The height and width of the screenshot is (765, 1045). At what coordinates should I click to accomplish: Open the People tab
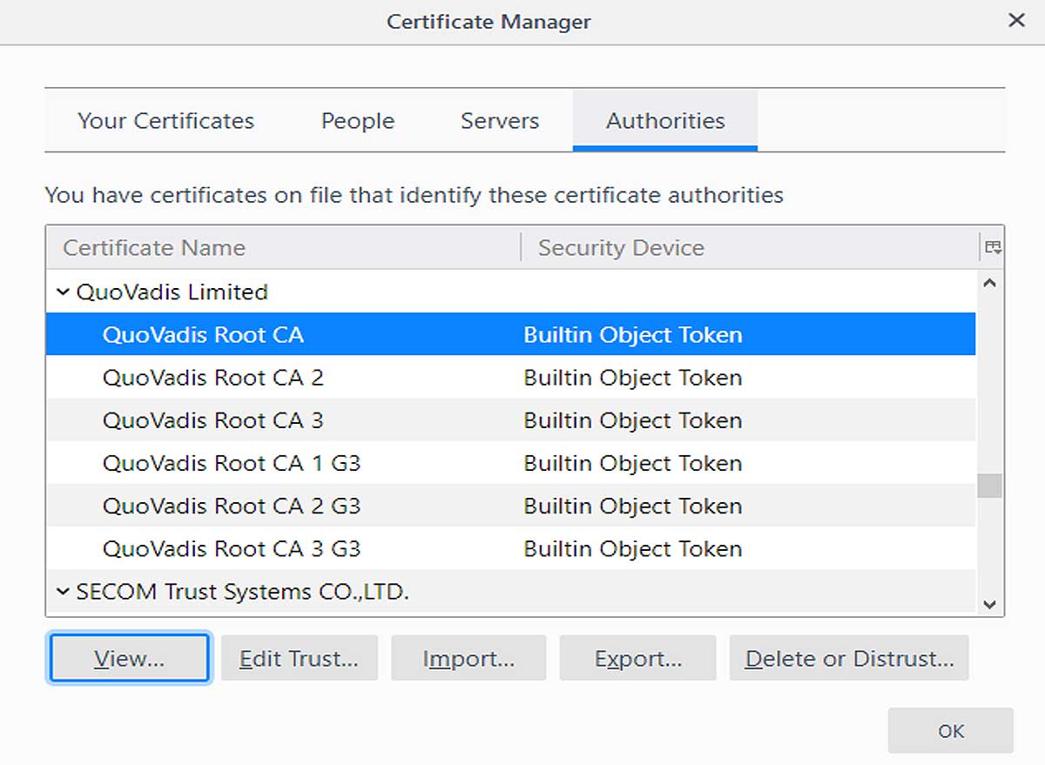pyautogui.click(x=358, y=121)
